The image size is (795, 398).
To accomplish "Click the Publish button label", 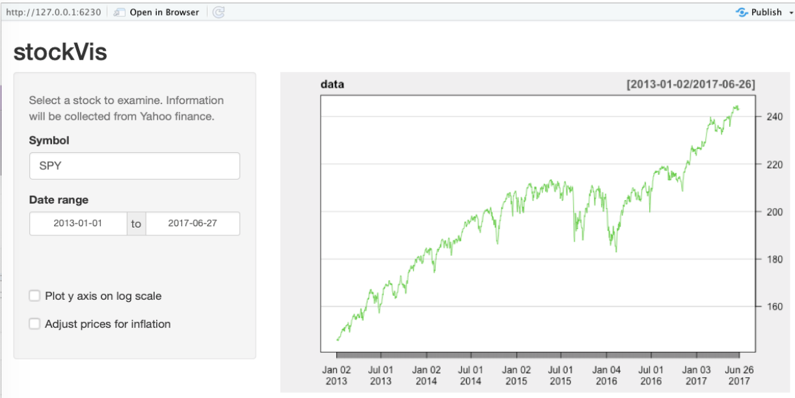I will 766,12.
